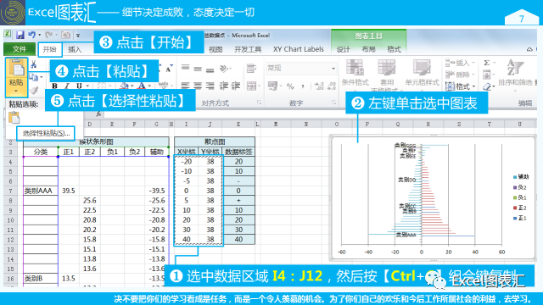Click the Cut scissors icon

[34, 64]
